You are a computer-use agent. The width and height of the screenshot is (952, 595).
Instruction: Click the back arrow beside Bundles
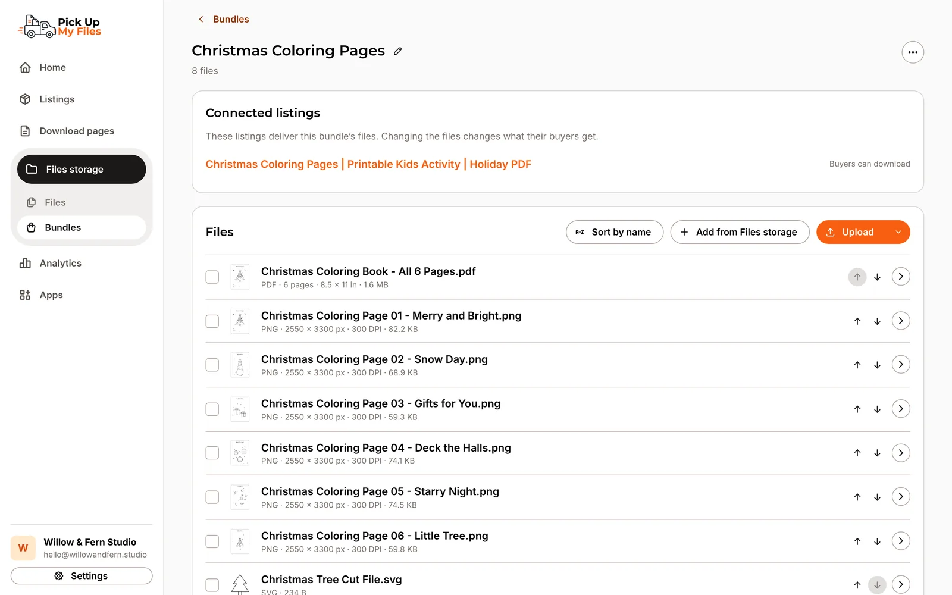(x=201, y=19)
